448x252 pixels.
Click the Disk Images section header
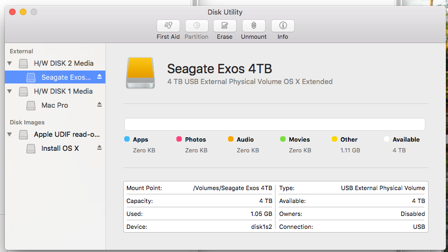tap(27, 122)
